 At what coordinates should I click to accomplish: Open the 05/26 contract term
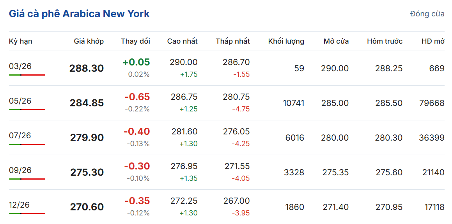tap(20, 101)
